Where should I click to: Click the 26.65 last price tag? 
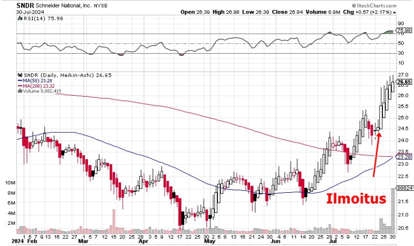404,82
